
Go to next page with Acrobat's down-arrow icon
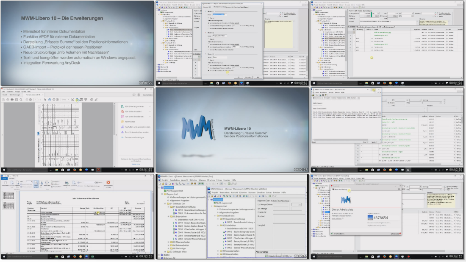(x=31, y=100)
